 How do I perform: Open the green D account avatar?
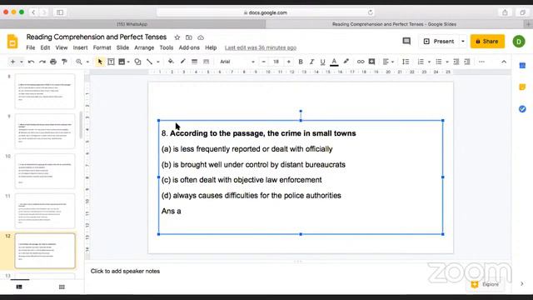pyautogui.click(x=519, y=42)
